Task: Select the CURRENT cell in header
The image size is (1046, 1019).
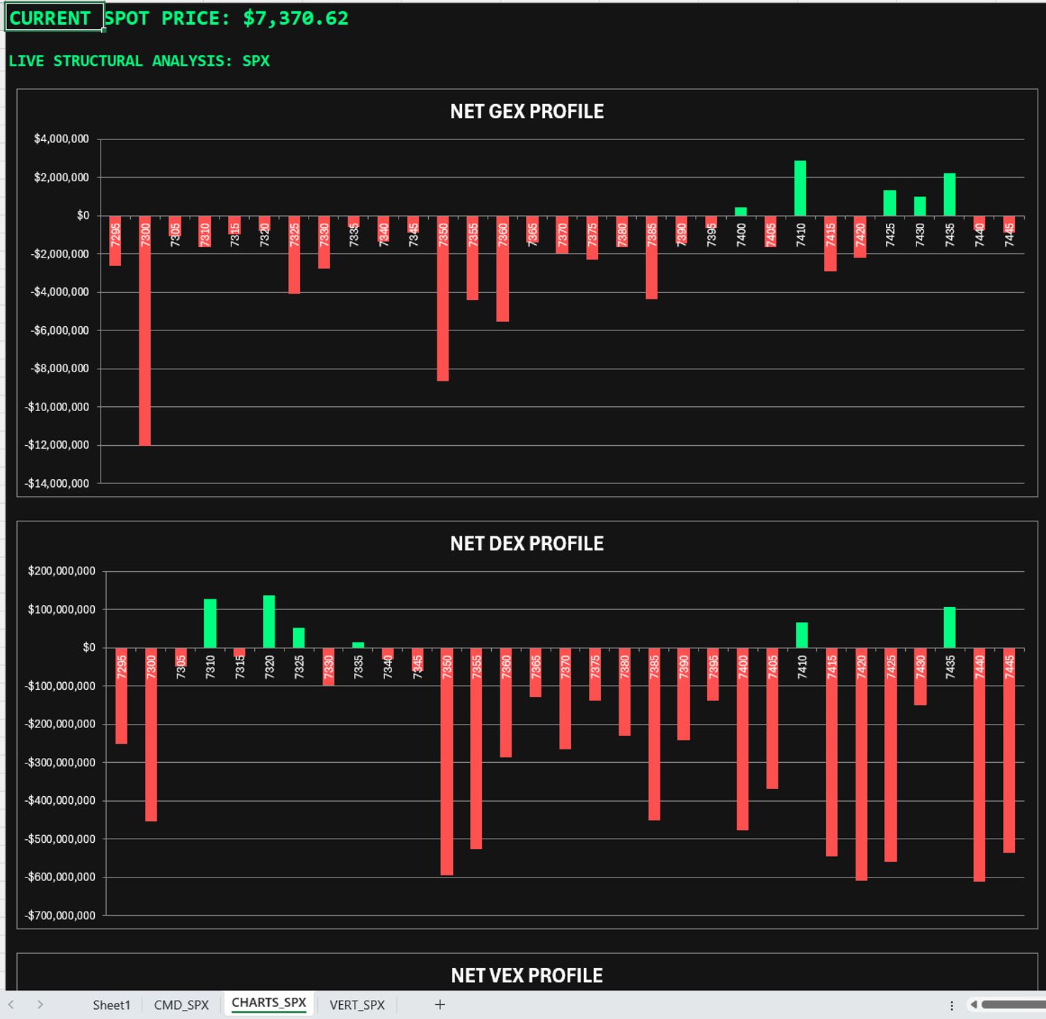Action: (x=54, y=18)
